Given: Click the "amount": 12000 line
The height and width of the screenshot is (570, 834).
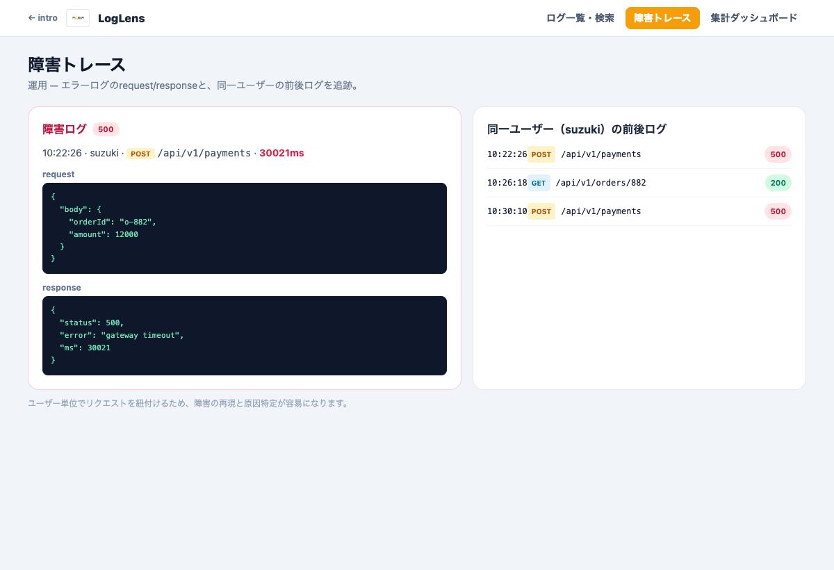Looking at the screenshot, I should point(104,235).
